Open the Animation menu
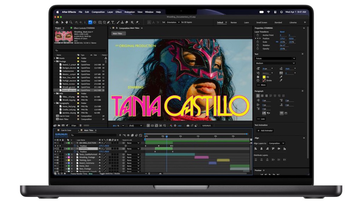 pos(130,12)
